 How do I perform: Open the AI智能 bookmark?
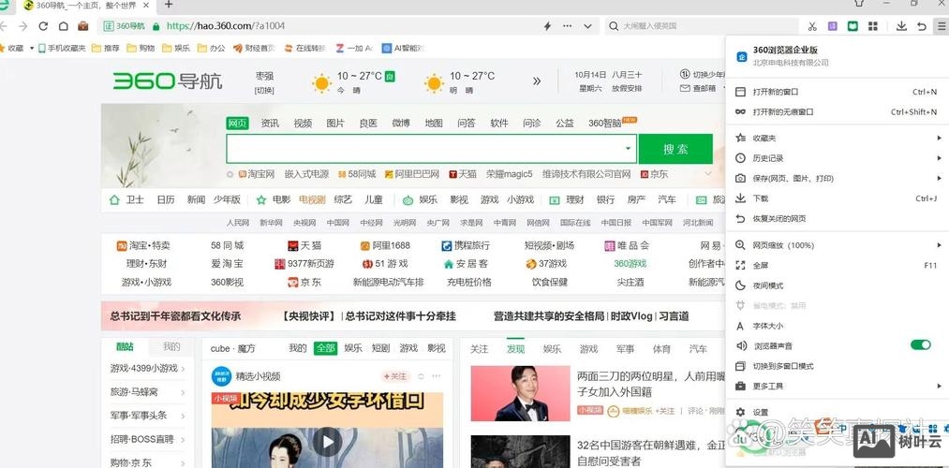(x=403, y=48)
